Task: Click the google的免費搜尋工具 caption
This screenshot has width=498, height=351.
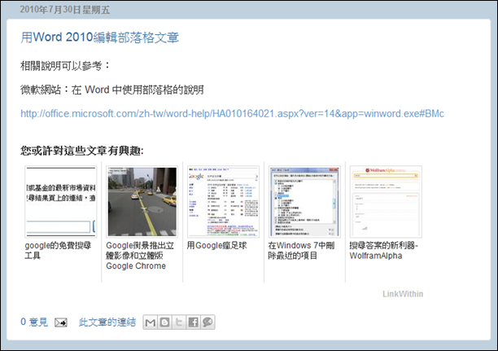Action: (x=58, y=250)
